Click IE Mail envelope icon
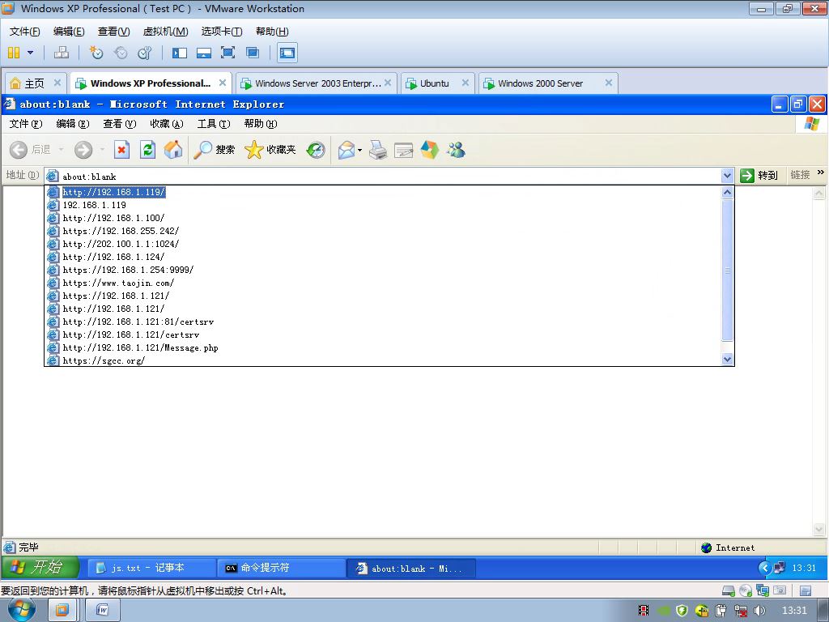 tap(346, 150)
